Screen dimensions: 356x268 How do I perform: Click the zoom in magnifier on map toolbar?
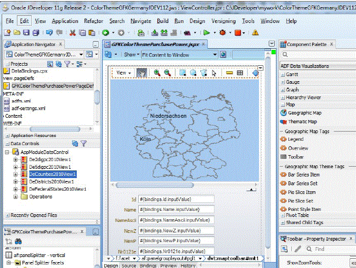157,73
